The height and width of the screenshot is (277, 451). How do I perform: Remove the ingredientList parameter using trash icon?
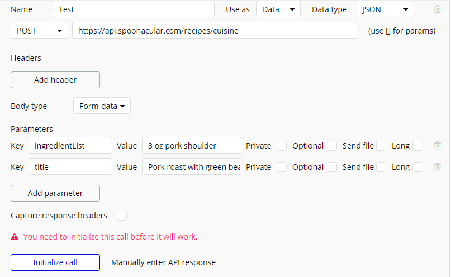click(438, 145)
